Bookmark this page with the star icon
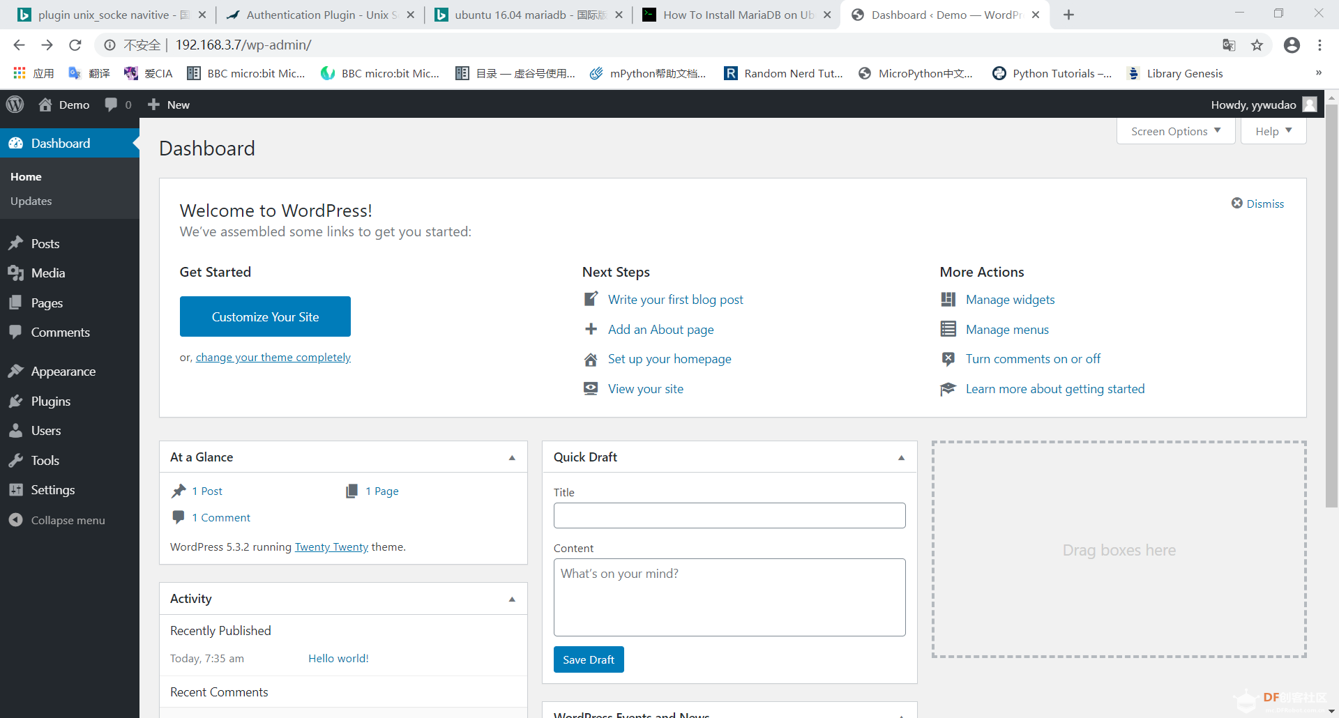1339x718 pixels. [x=1257, y=45]
